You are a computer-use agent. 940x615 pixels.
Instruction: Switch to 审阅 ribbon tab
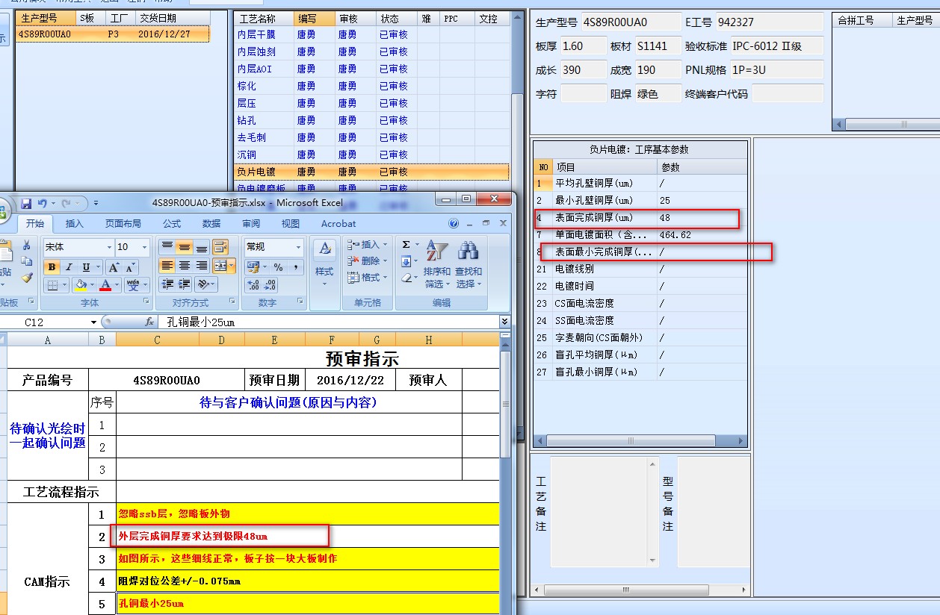[251, 223]
